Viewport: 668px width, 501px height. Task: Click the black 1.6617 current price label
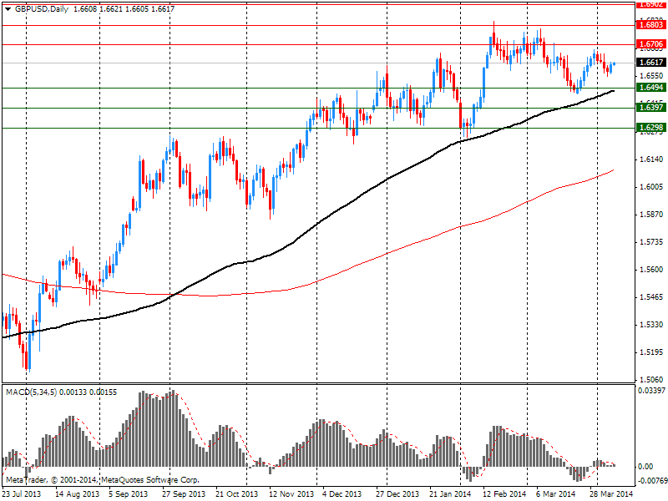point(651,63)
